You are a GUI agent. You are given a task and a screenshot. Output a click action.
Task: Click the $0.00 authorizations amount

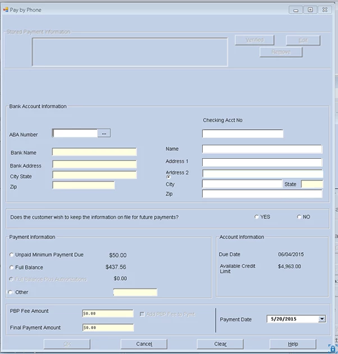(x=120, y=278)
